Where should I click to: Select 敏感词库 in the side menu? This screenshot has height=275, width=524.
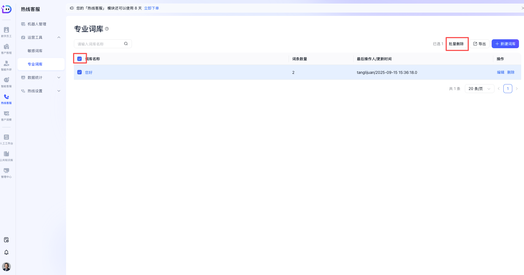(x=35, y=51)
